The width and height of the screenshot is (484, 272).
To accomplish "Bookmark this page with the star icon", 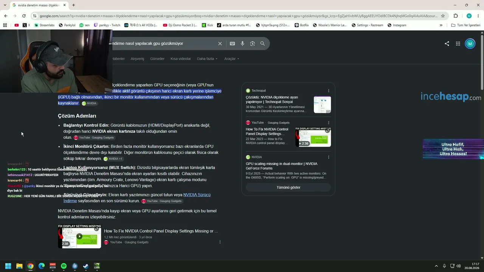I will [x=443, y=16].
